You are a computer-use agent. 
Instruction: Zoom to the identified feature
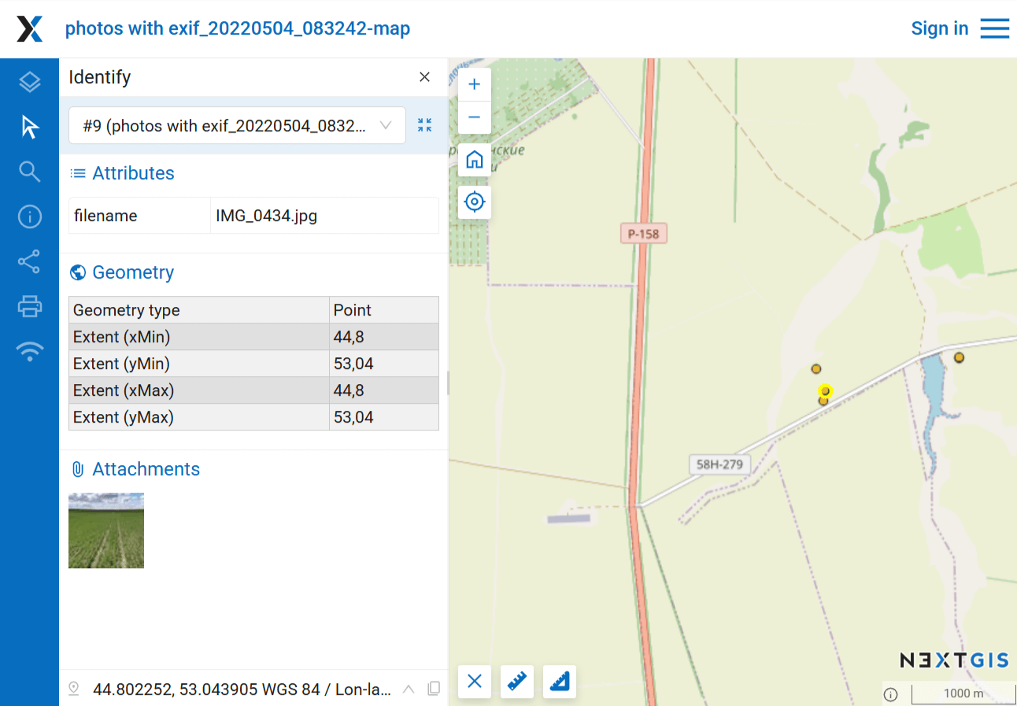point(425,125)
